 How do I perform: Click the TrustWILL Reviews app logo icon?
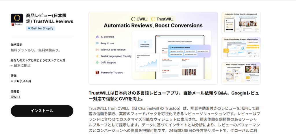(x=17, y=20)
